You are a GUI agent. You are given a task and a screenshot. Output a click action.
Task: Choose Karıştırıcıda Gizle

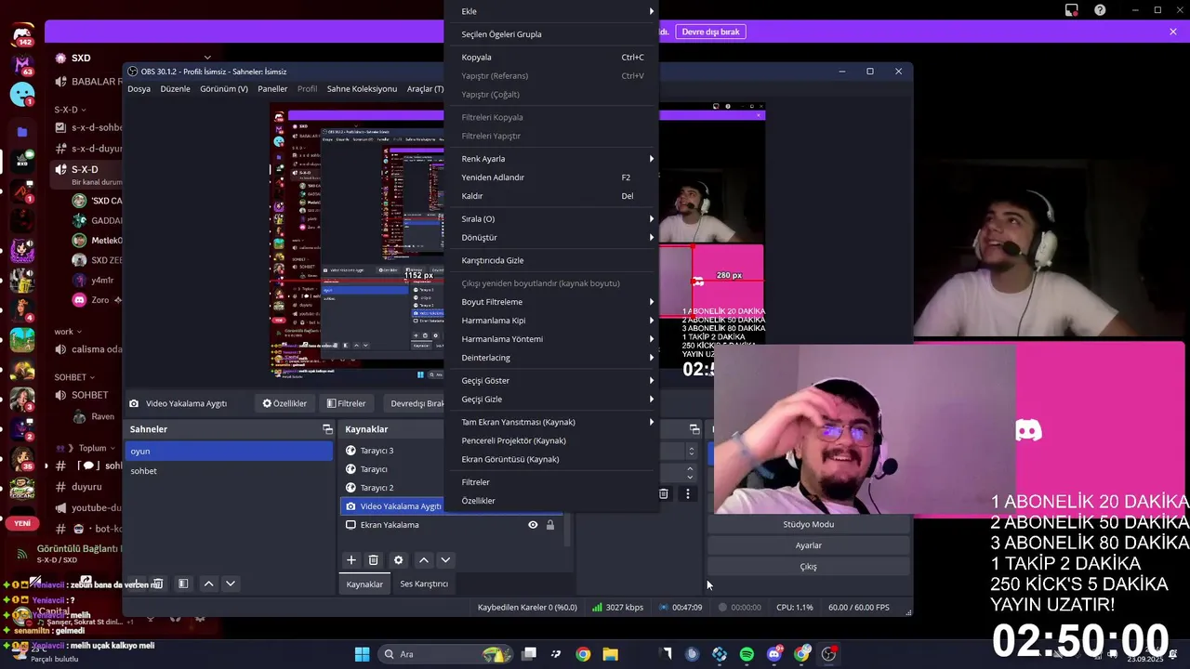[551, 260]
